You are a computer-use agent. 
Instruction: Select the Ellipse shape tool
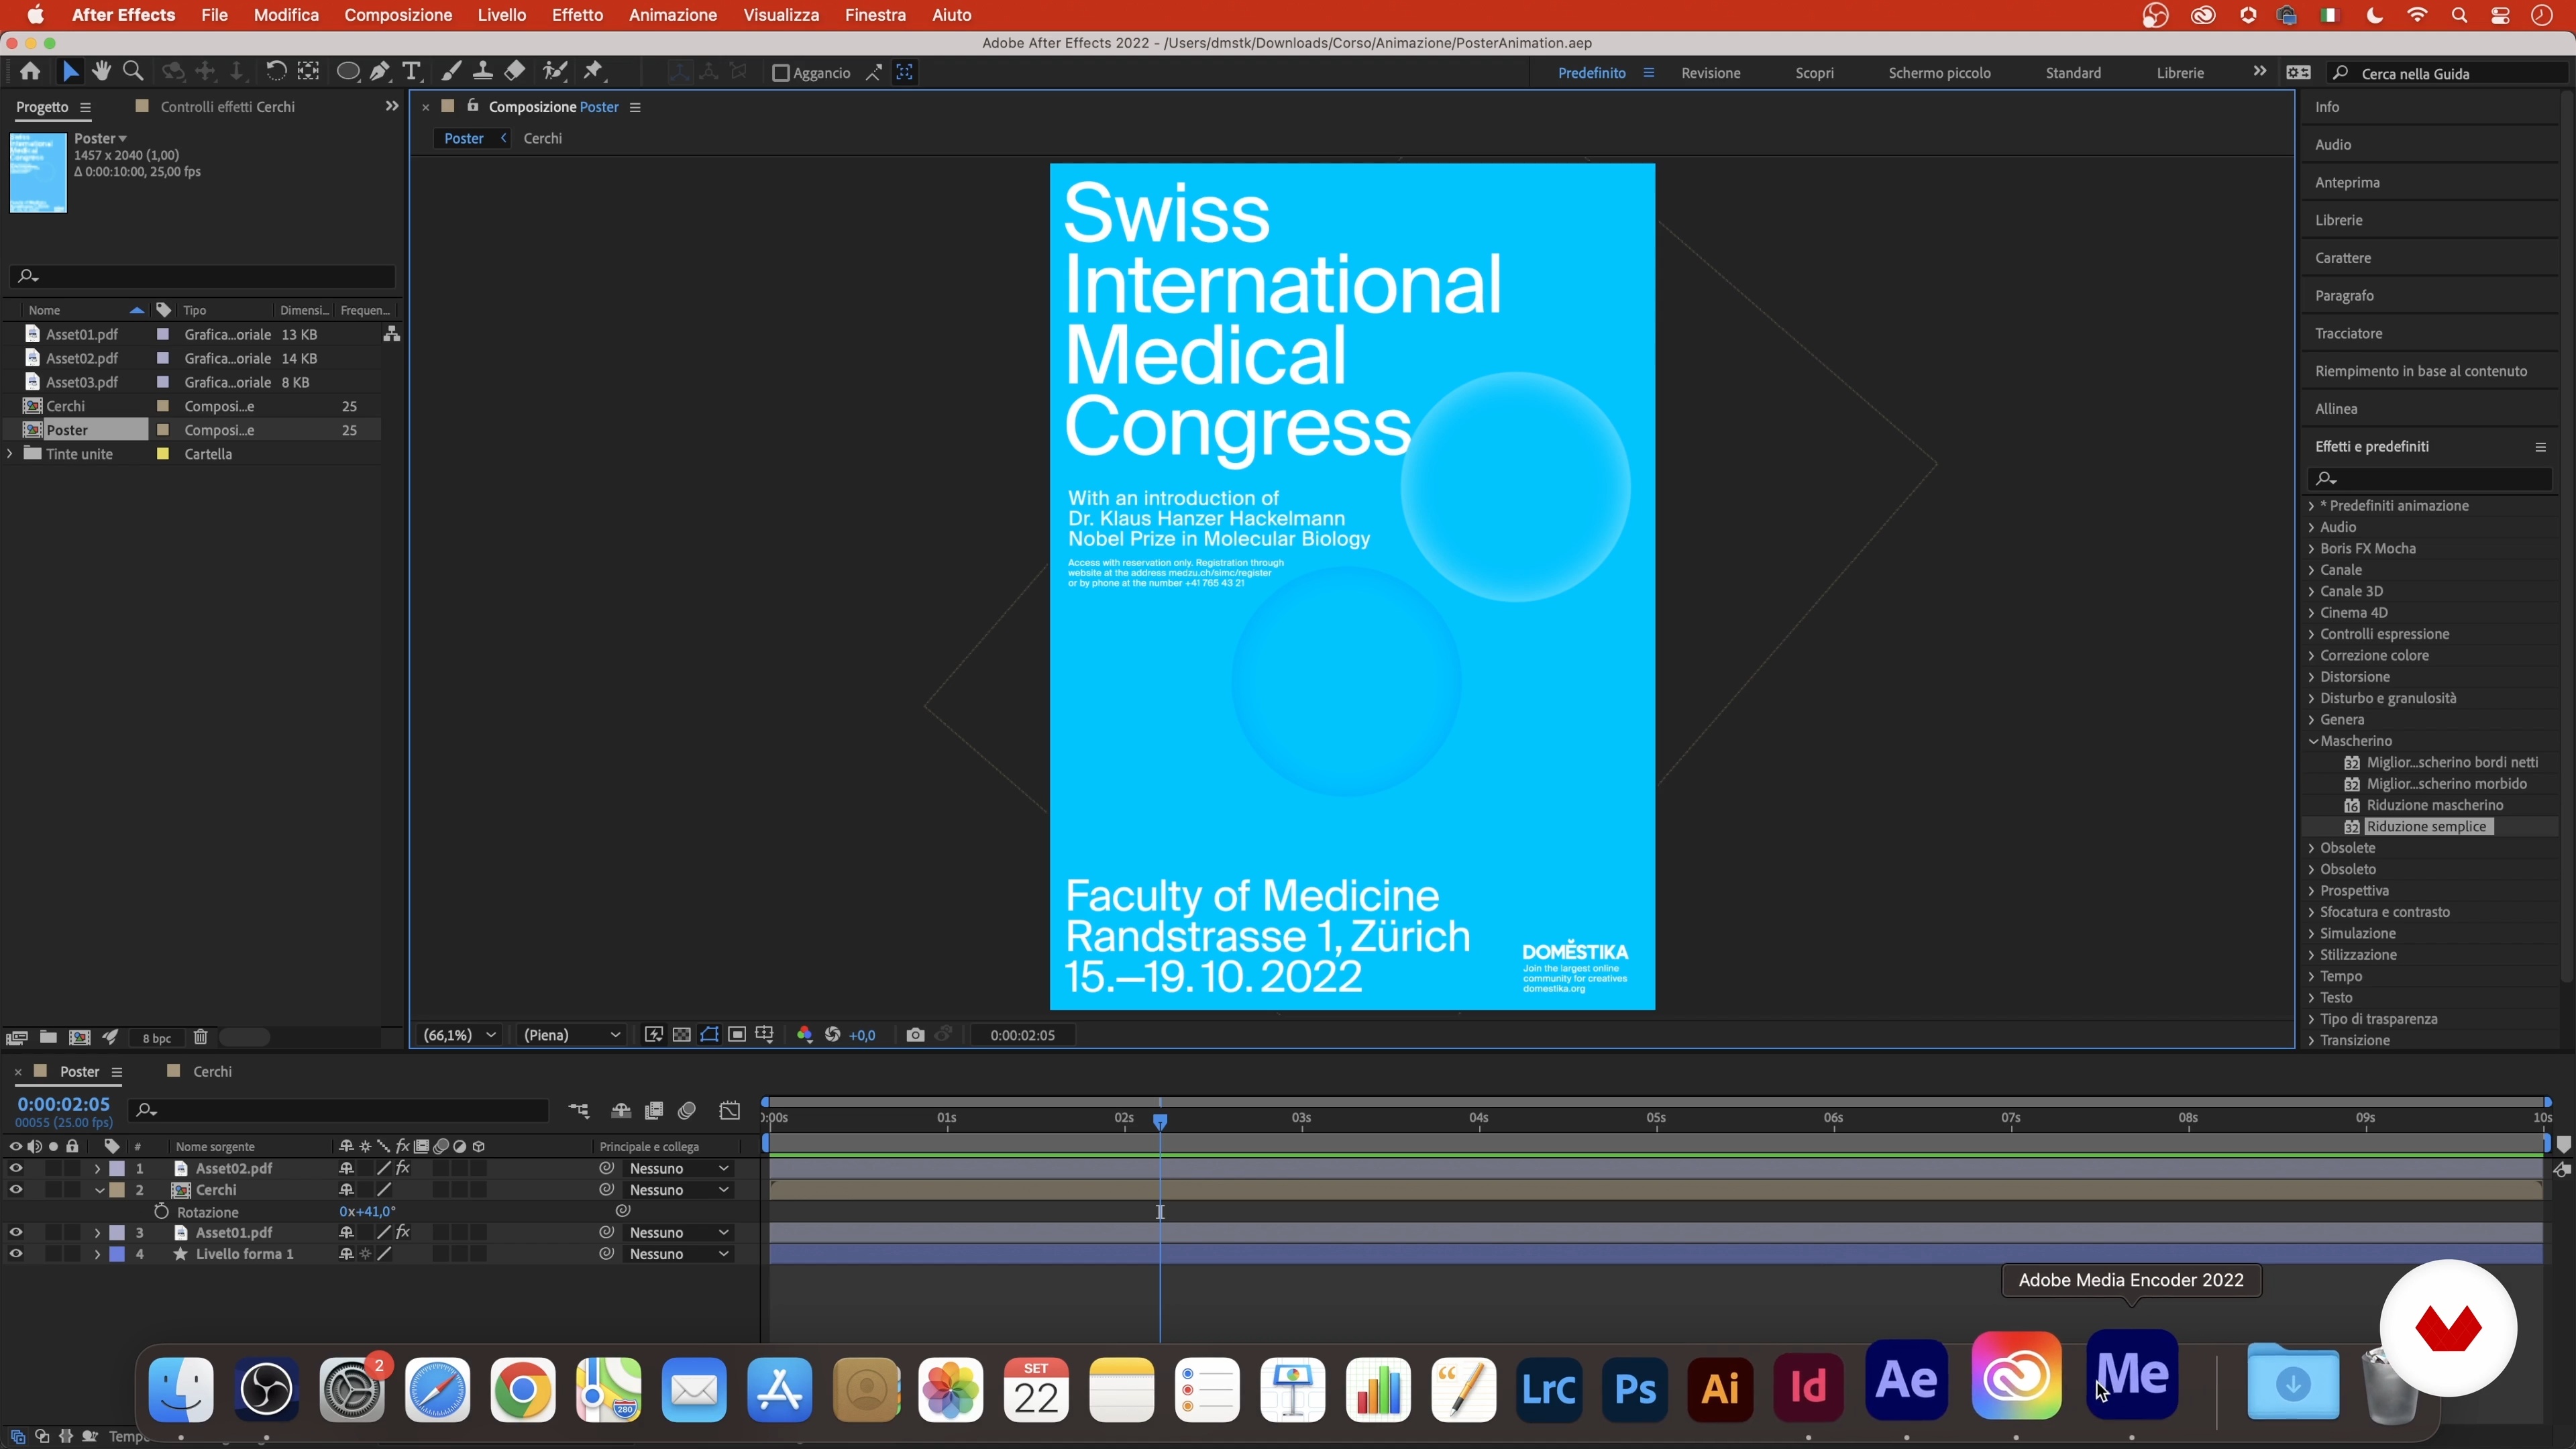point(347,72)
